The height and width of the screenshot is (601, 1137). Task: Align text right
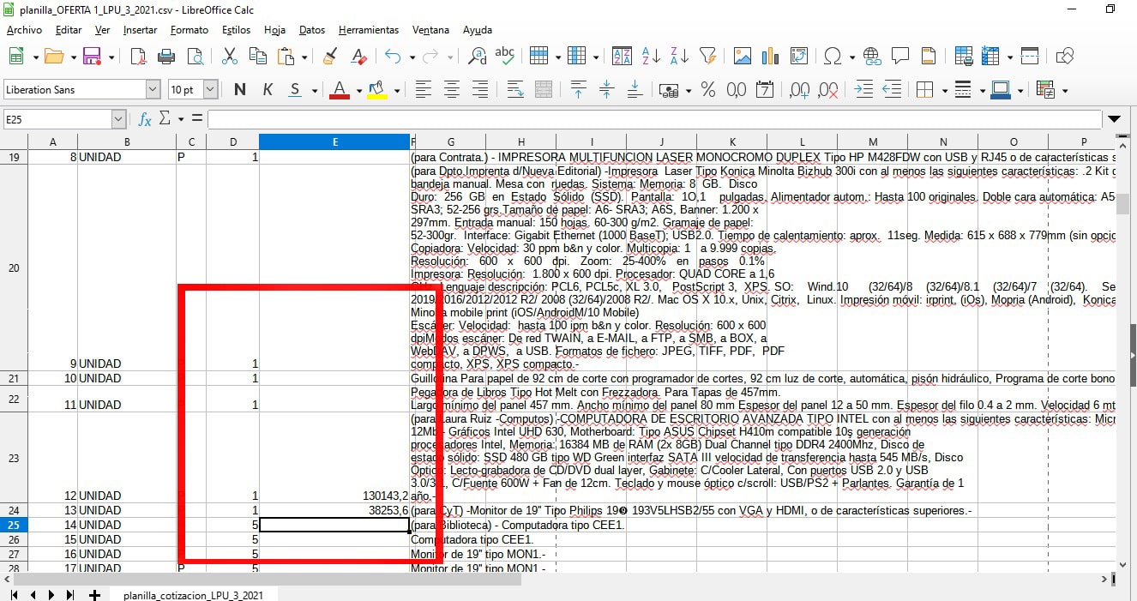pos(480,89)
